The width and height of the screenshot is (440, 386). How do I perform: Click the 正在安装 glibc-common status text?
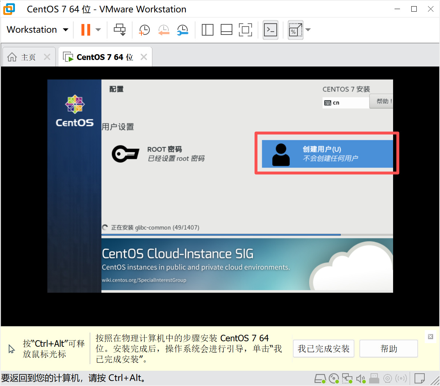[x=155, y=228]
